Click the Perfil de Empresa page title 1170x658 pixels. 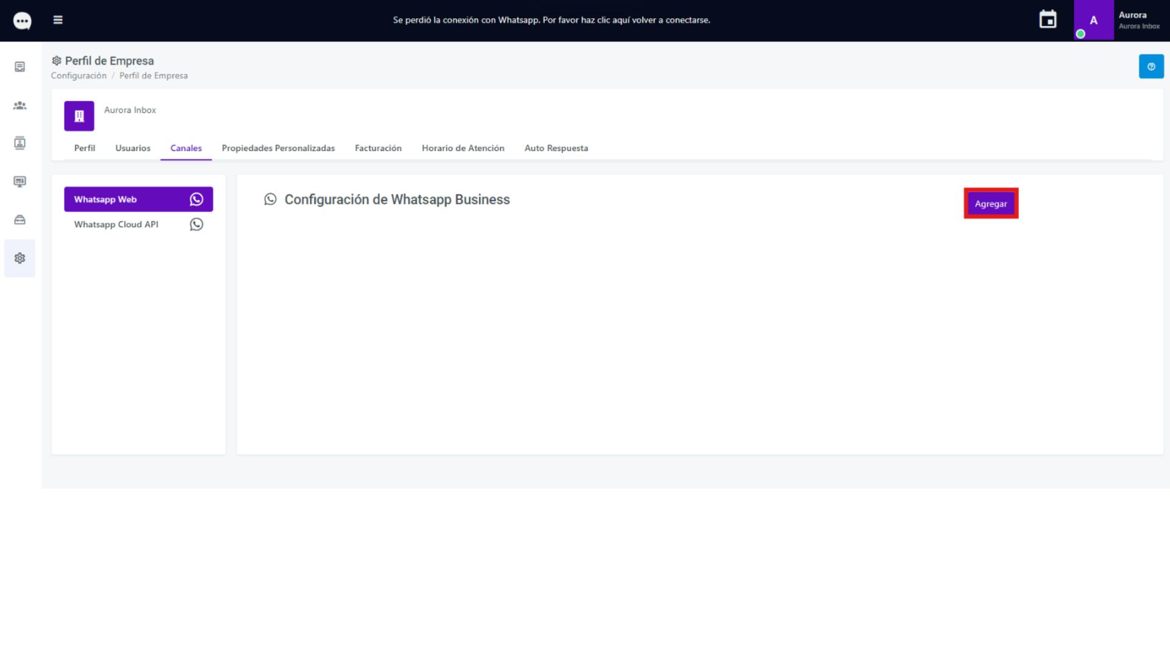point(110,61)
